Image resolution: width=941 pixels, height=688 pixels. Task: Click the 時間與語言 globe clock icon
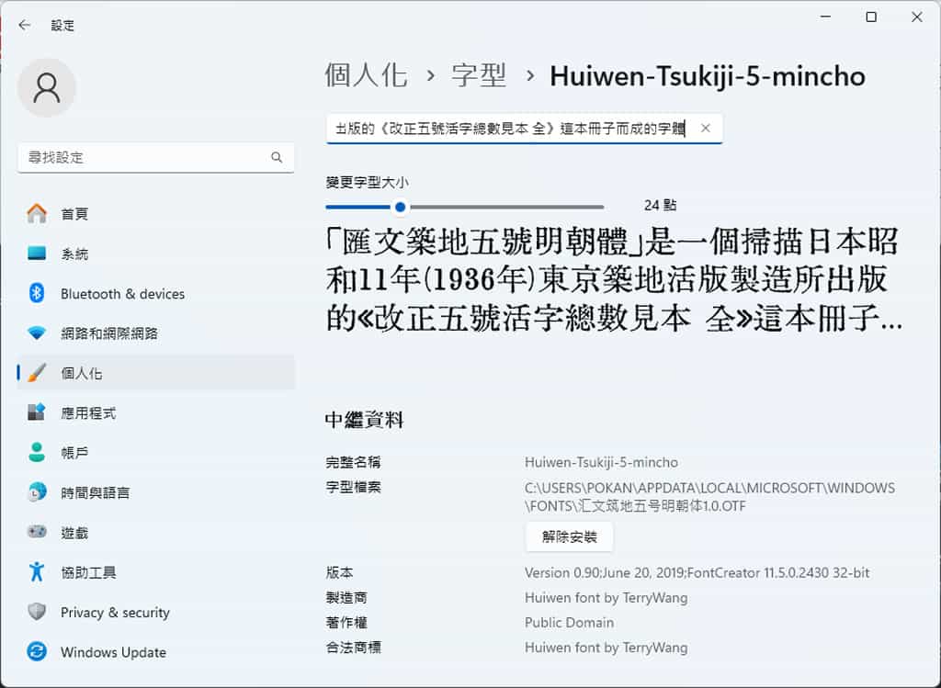tap(37, 491)
